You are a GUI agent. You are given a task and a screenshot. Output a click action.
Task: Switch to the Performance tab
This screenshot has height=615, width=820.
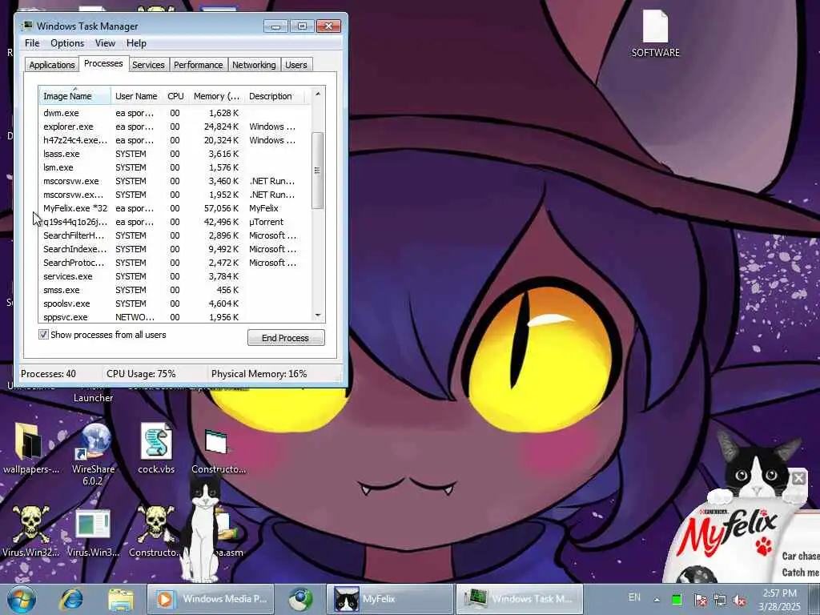199,65
